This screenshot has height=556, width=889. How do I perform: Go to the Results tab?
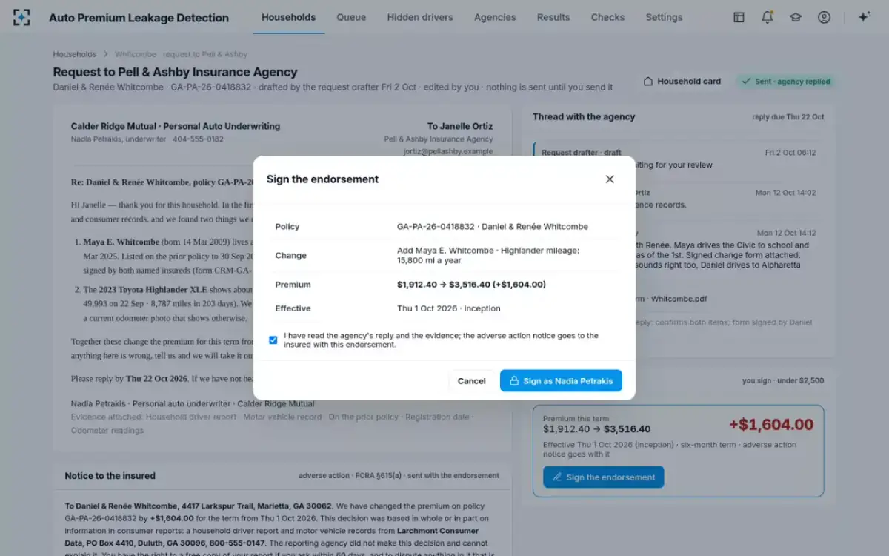coord(553,17)
